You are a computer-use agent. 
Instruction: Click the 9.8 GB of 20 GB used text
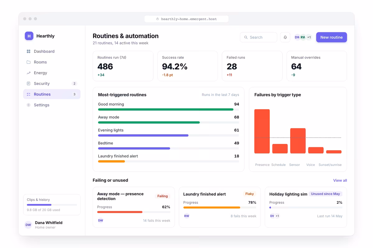(x=44, y=210)
